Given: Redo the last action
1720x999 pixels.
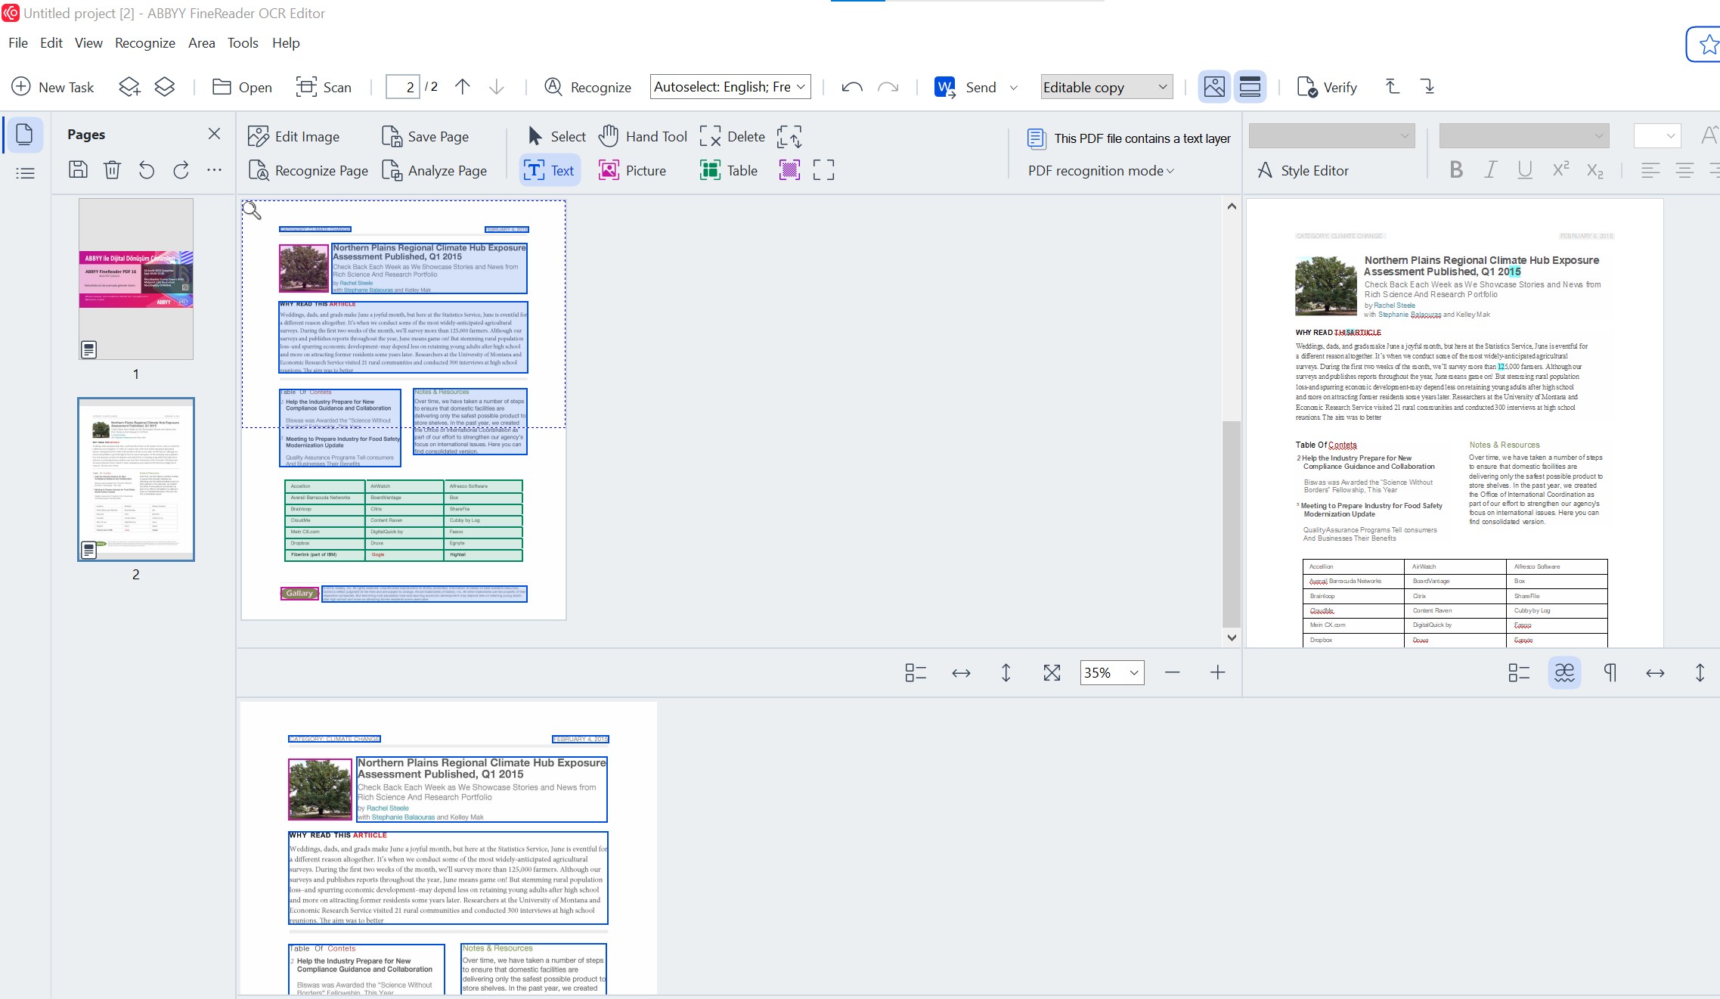Looking at the screenshot, I should (888, 87).
